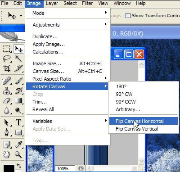Click the horizontal scrollbar left arrow
Screen dimensions: 180x172
click(90, 168)
